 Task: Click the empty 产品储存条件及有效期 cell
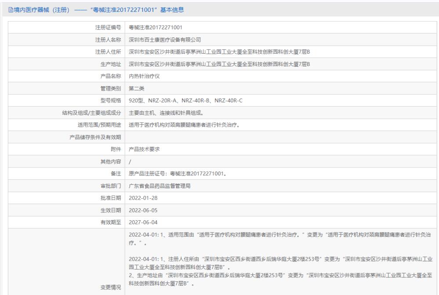pos(280,137)
